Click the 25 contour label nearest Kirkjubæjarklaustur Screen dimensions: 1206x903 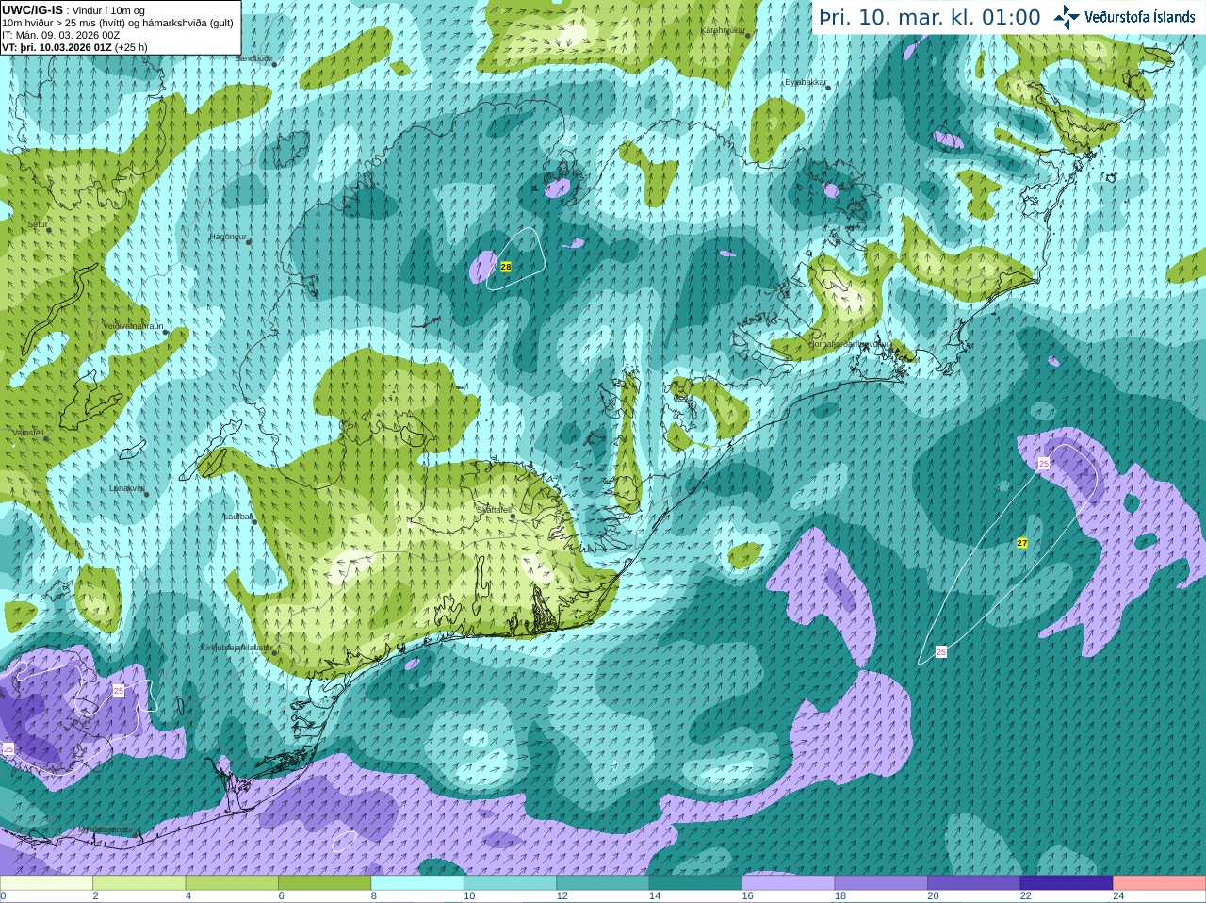118,691
